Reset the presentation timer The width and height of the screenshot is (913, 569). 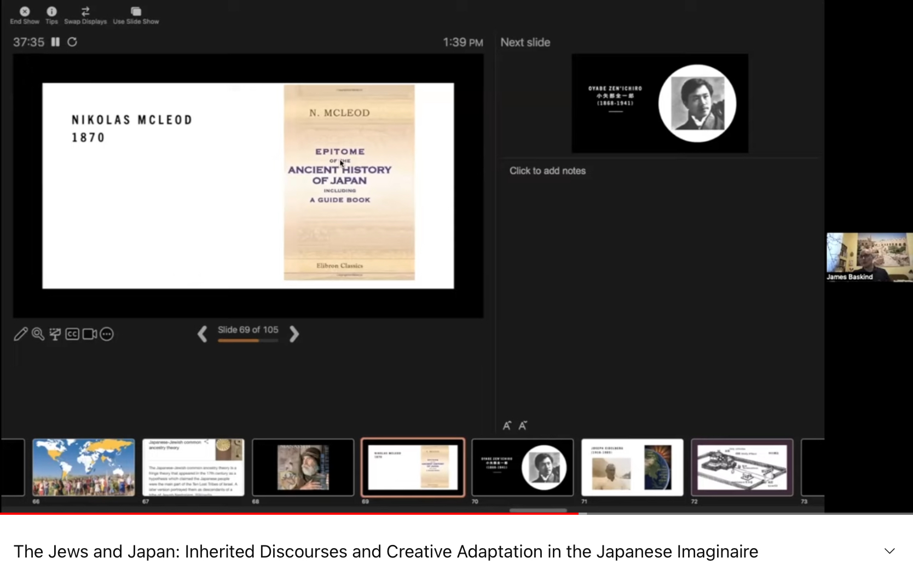(x=72, y=42)
